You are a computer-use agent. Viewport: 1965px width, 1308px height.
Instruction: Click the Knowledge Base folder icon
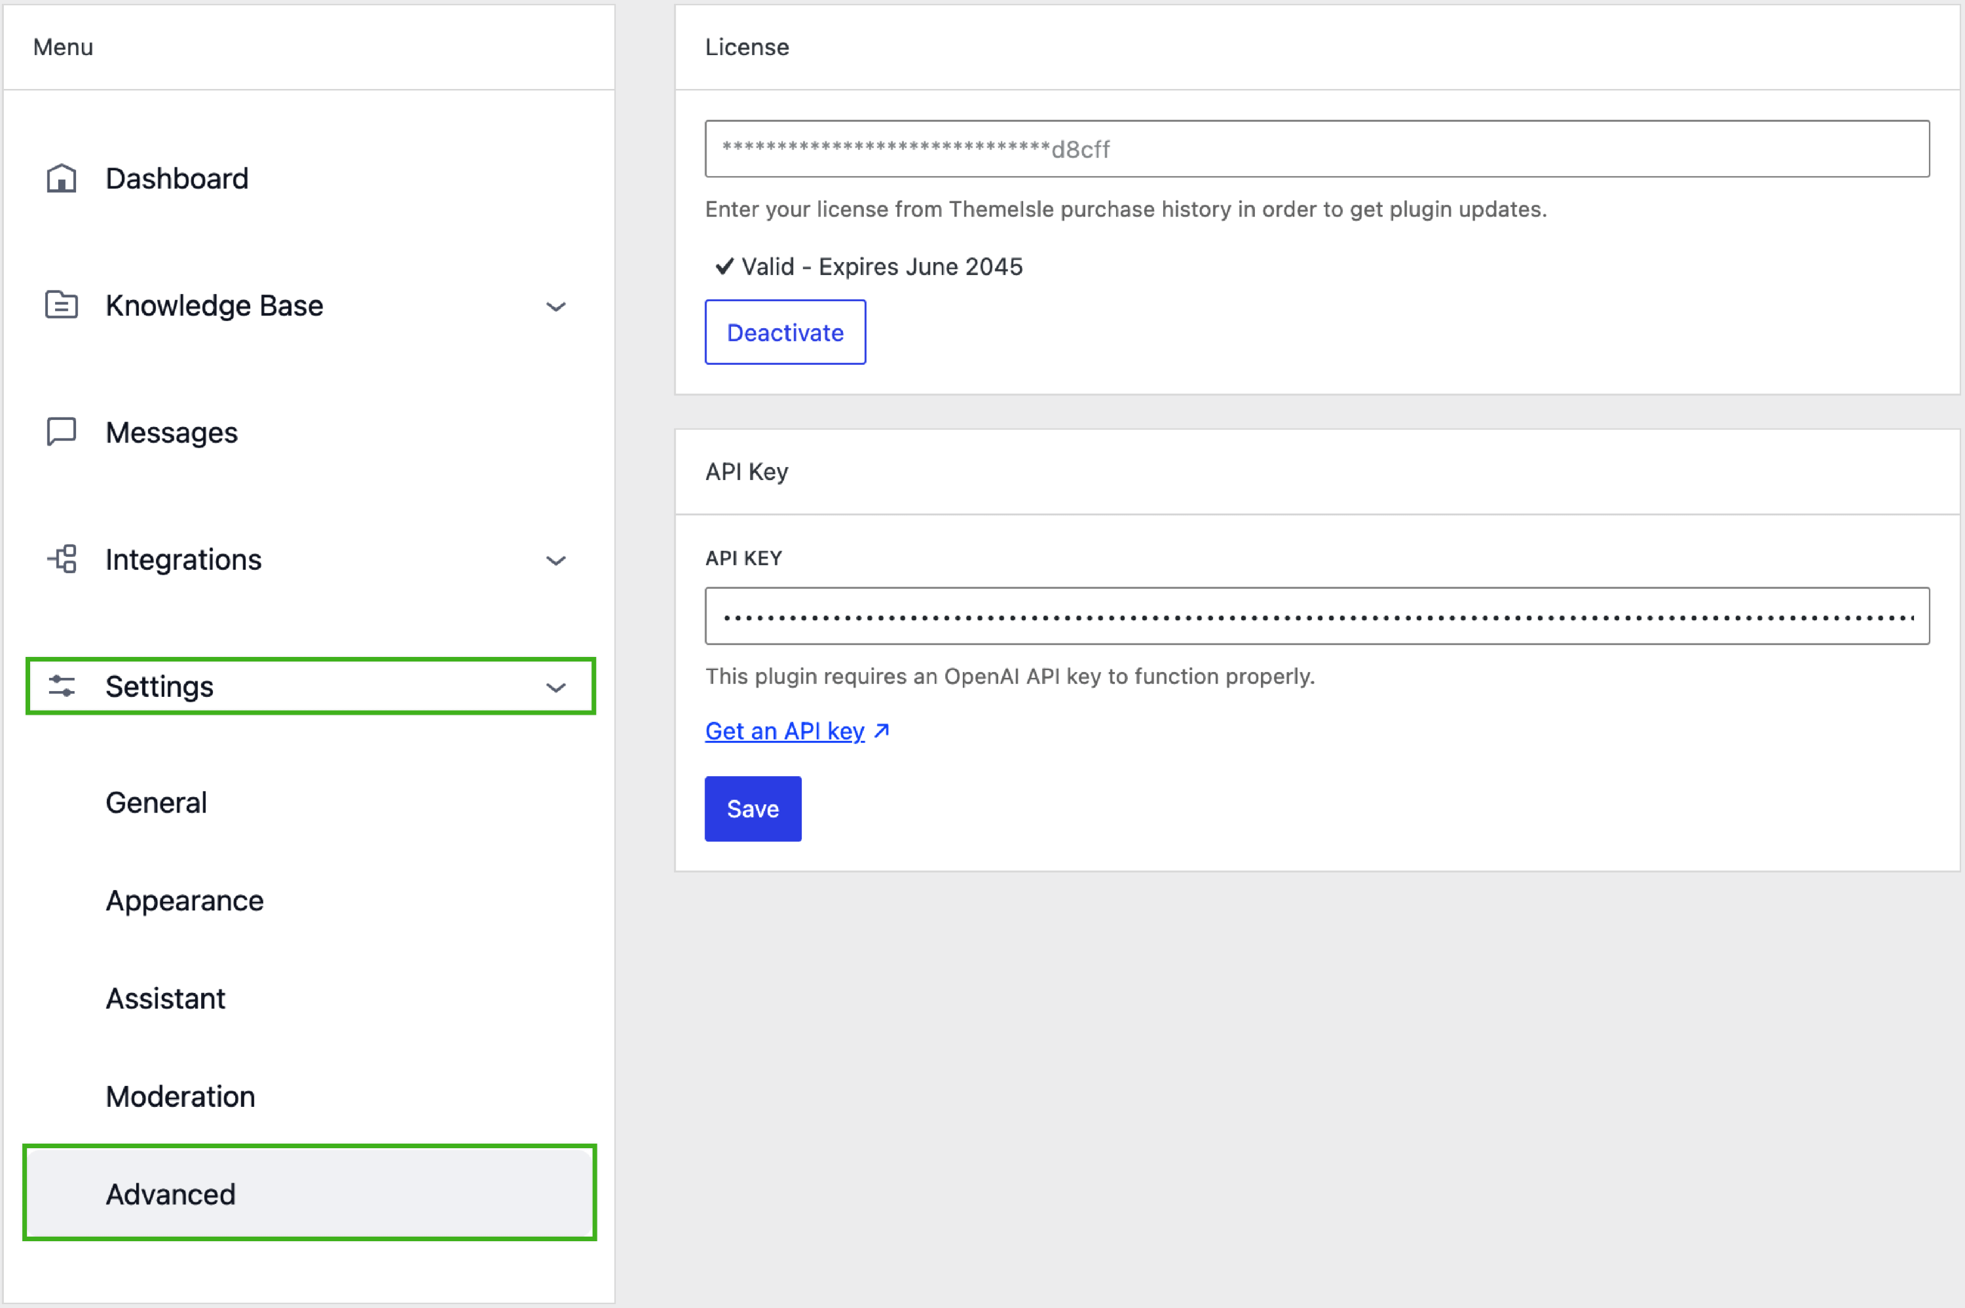tap(61, 305)
